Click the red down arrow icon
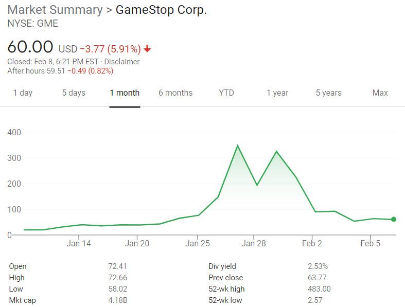 (148, 49)
